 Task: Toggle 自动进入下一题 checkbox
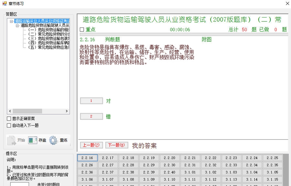[x=9, y=125]
